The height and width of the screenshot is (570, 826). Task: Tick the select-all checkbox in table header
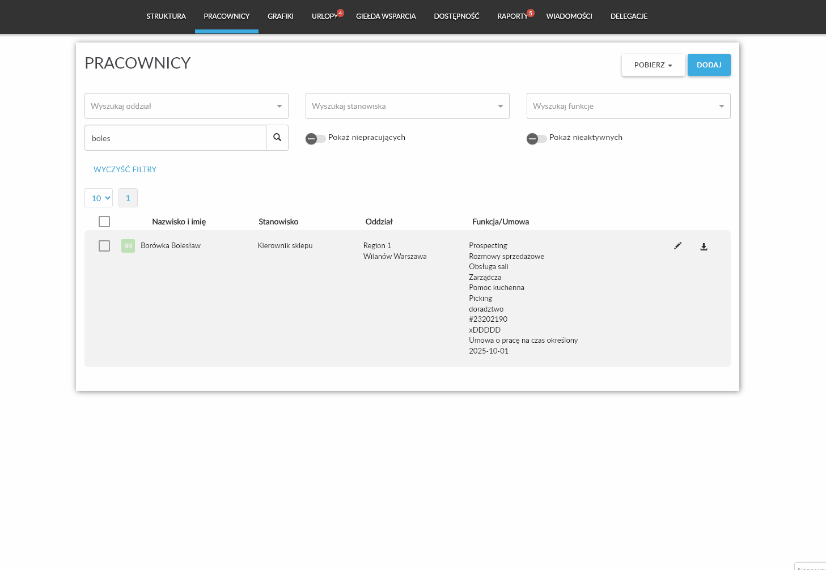[104, 222]
